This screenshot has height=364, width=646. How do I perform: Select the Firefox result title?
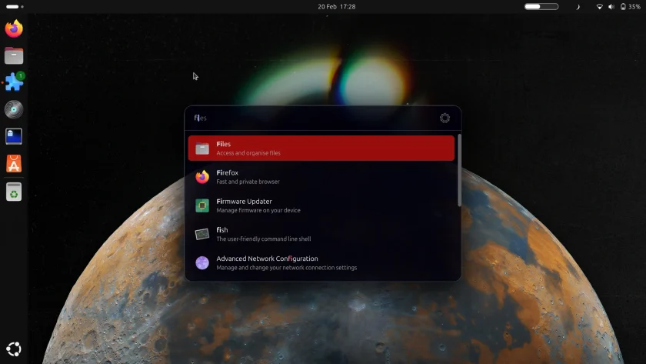pyautogui.click(x=228, y=172)
